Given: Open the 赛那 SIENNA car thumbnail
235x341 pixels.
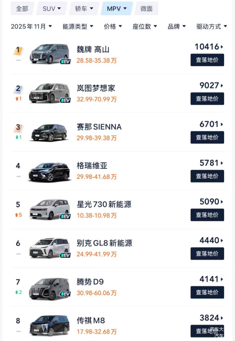Looking at the screenshot, I should tap(50, 132).
